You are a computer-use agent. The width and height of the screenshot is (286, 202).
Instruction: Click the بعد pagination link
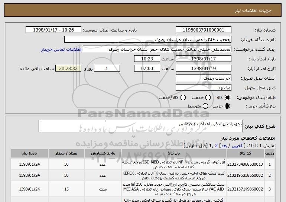point(224,146)
